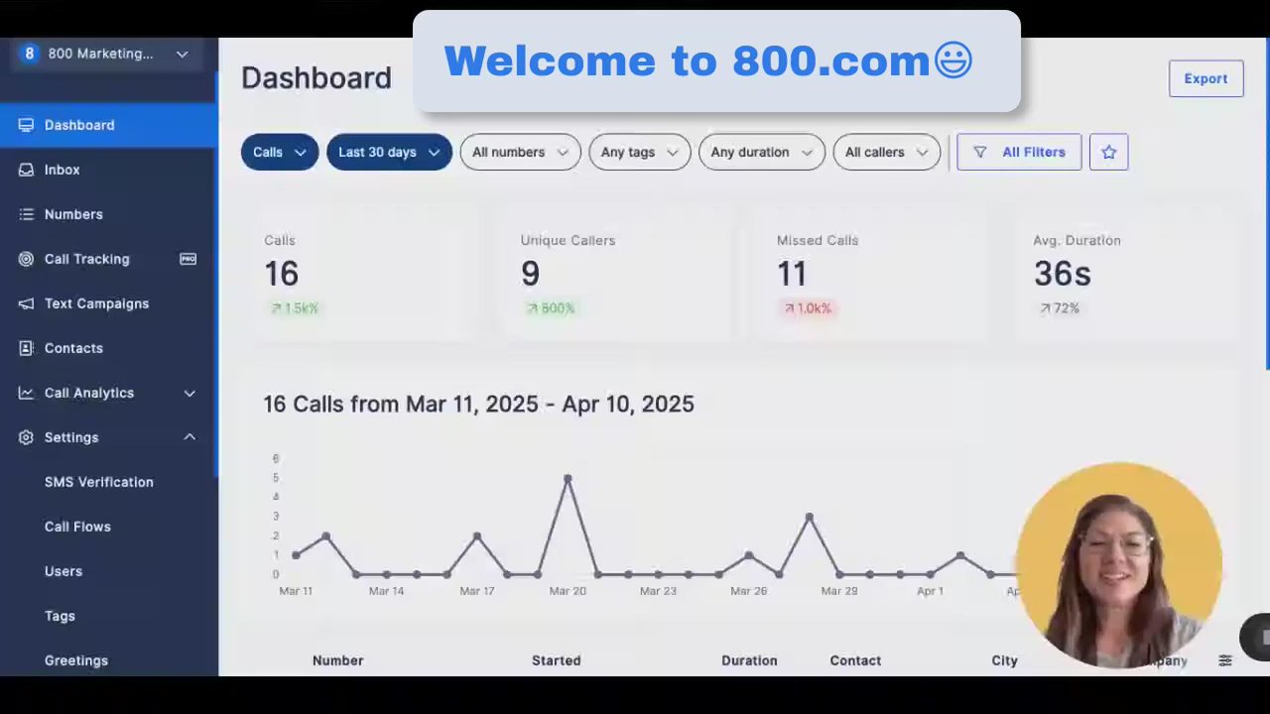The image size is (1270, 714).
Task: Click the Mar 28 peak chart point
Action: click(x=810, y=517)
